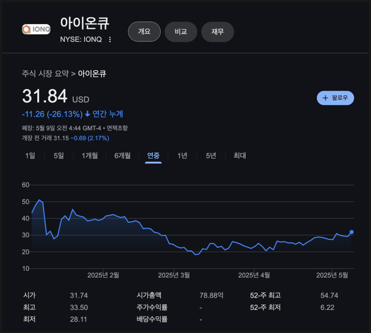Click the 52-주 최고 value 54.74
Screen dimensions: 371x333
point(329,295)
